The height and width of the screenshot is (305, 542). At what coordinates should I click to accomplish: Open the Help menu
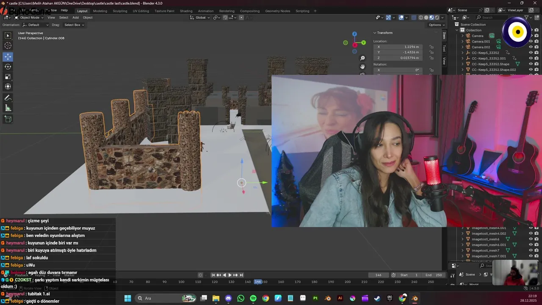click(64, 10)
